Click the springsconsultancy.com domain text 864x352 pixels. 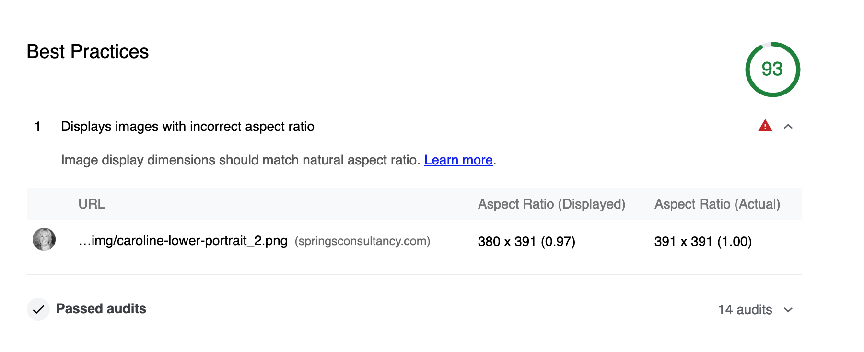[362, 241]
